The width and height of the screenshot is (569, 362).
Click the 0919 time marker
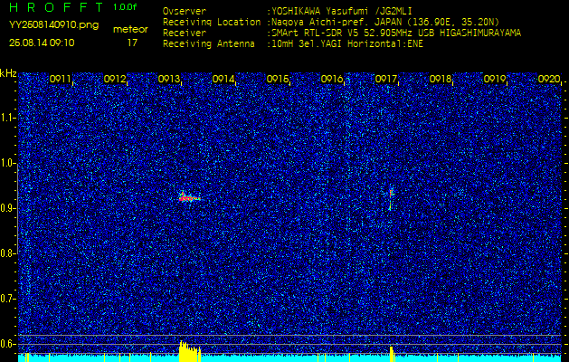coord(494,79)
